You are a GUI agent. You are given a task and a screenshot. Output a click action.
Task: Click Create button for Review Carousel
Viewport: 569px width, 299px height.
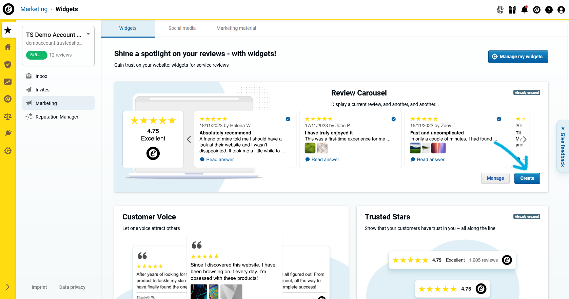[x=527, y=178]
